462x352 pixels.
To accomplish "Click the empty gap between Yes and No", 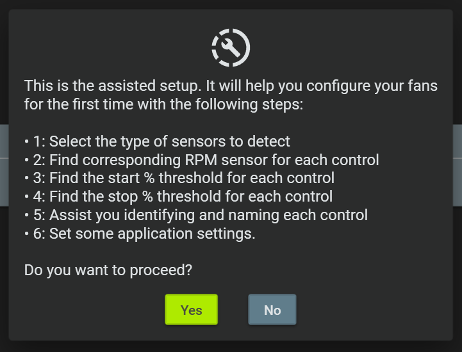I will point(233,310).
